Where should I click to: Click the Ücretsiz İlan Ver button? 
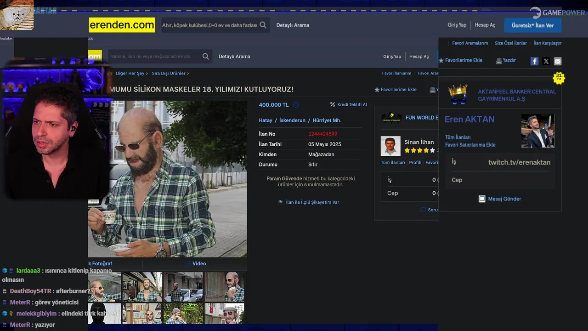533,25
